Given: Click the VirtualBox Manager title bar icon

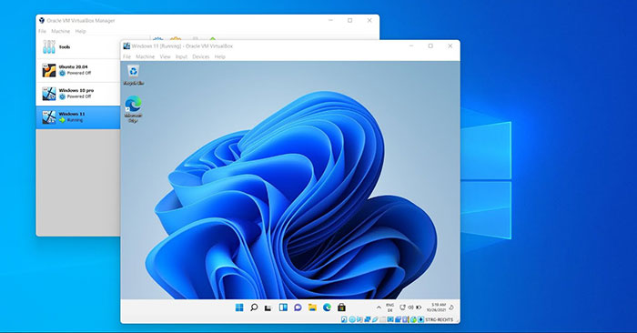Looking at the screenshot, I should coord(42,20).
